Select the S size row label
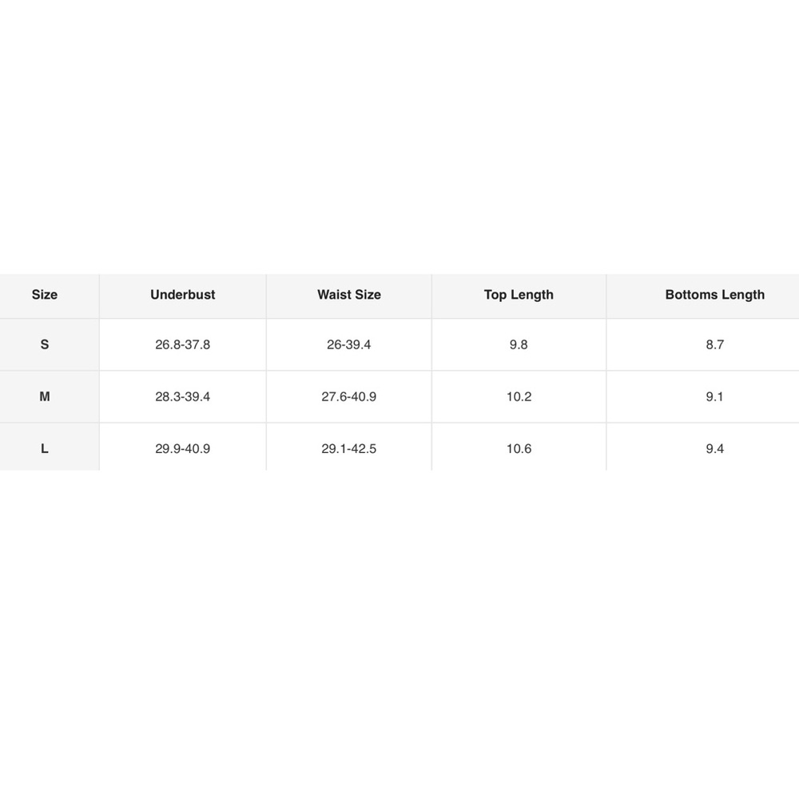 click(44, 344)
